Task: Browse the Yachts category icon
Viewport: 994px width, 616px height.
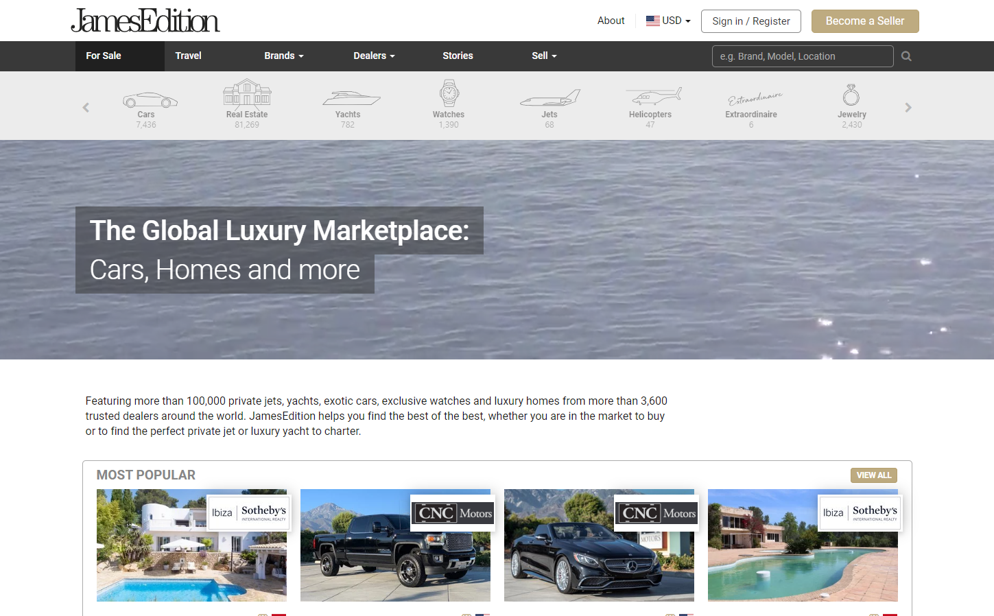Action: pos(351,99)
